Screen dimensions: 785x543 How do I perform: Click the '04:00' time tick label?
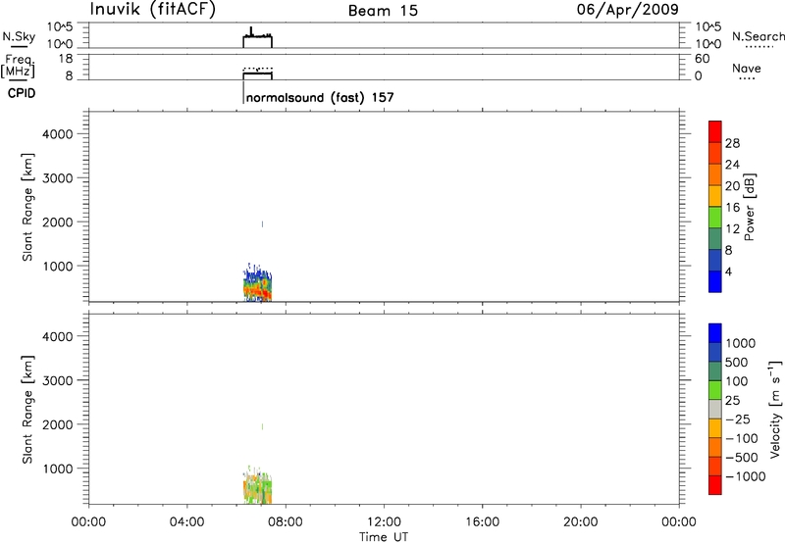pos(186,522)
